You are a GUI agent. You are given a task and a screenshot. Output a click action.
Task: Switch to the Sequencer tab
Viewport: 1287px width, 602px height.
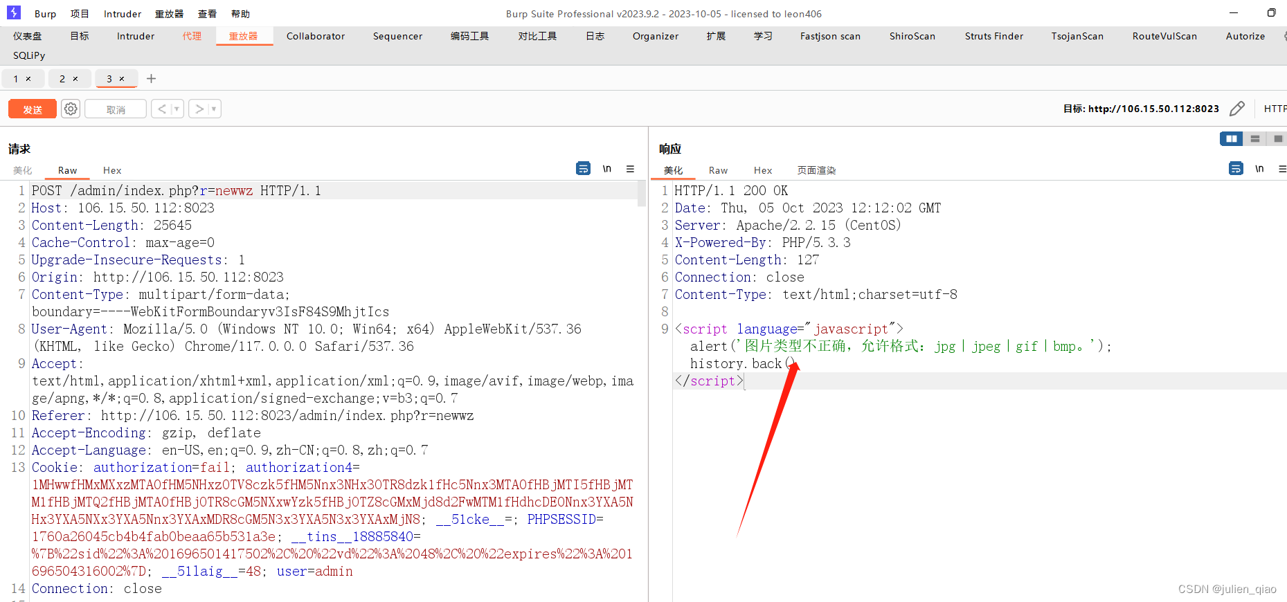[397, 36]
